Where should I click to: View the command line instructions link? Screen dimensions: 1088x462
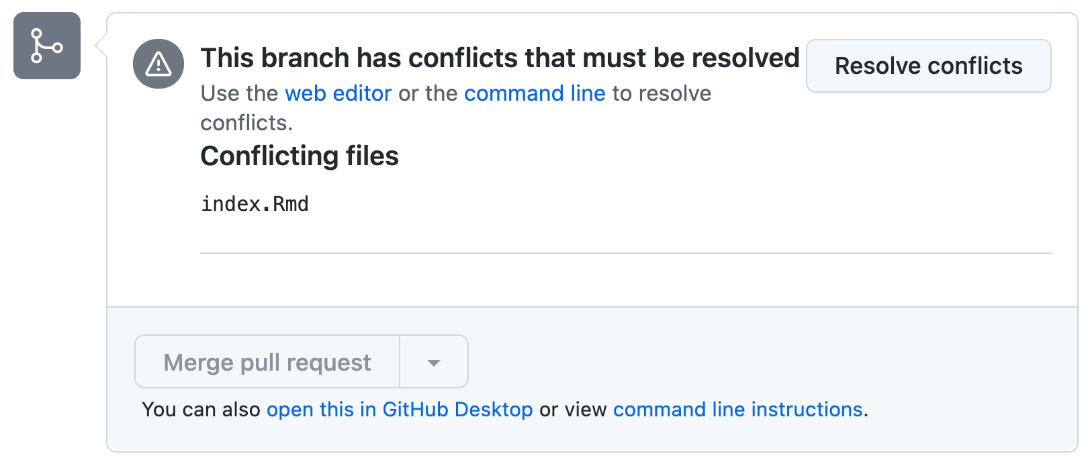[737, 409]
